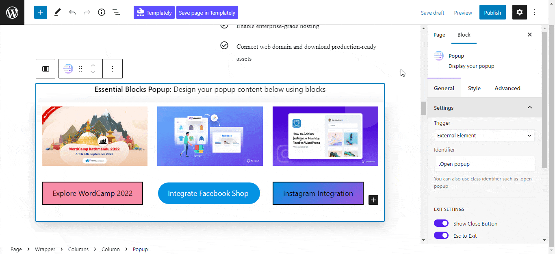Open page Preview
This screenshot has height=254, width=555.
[463, 13]
